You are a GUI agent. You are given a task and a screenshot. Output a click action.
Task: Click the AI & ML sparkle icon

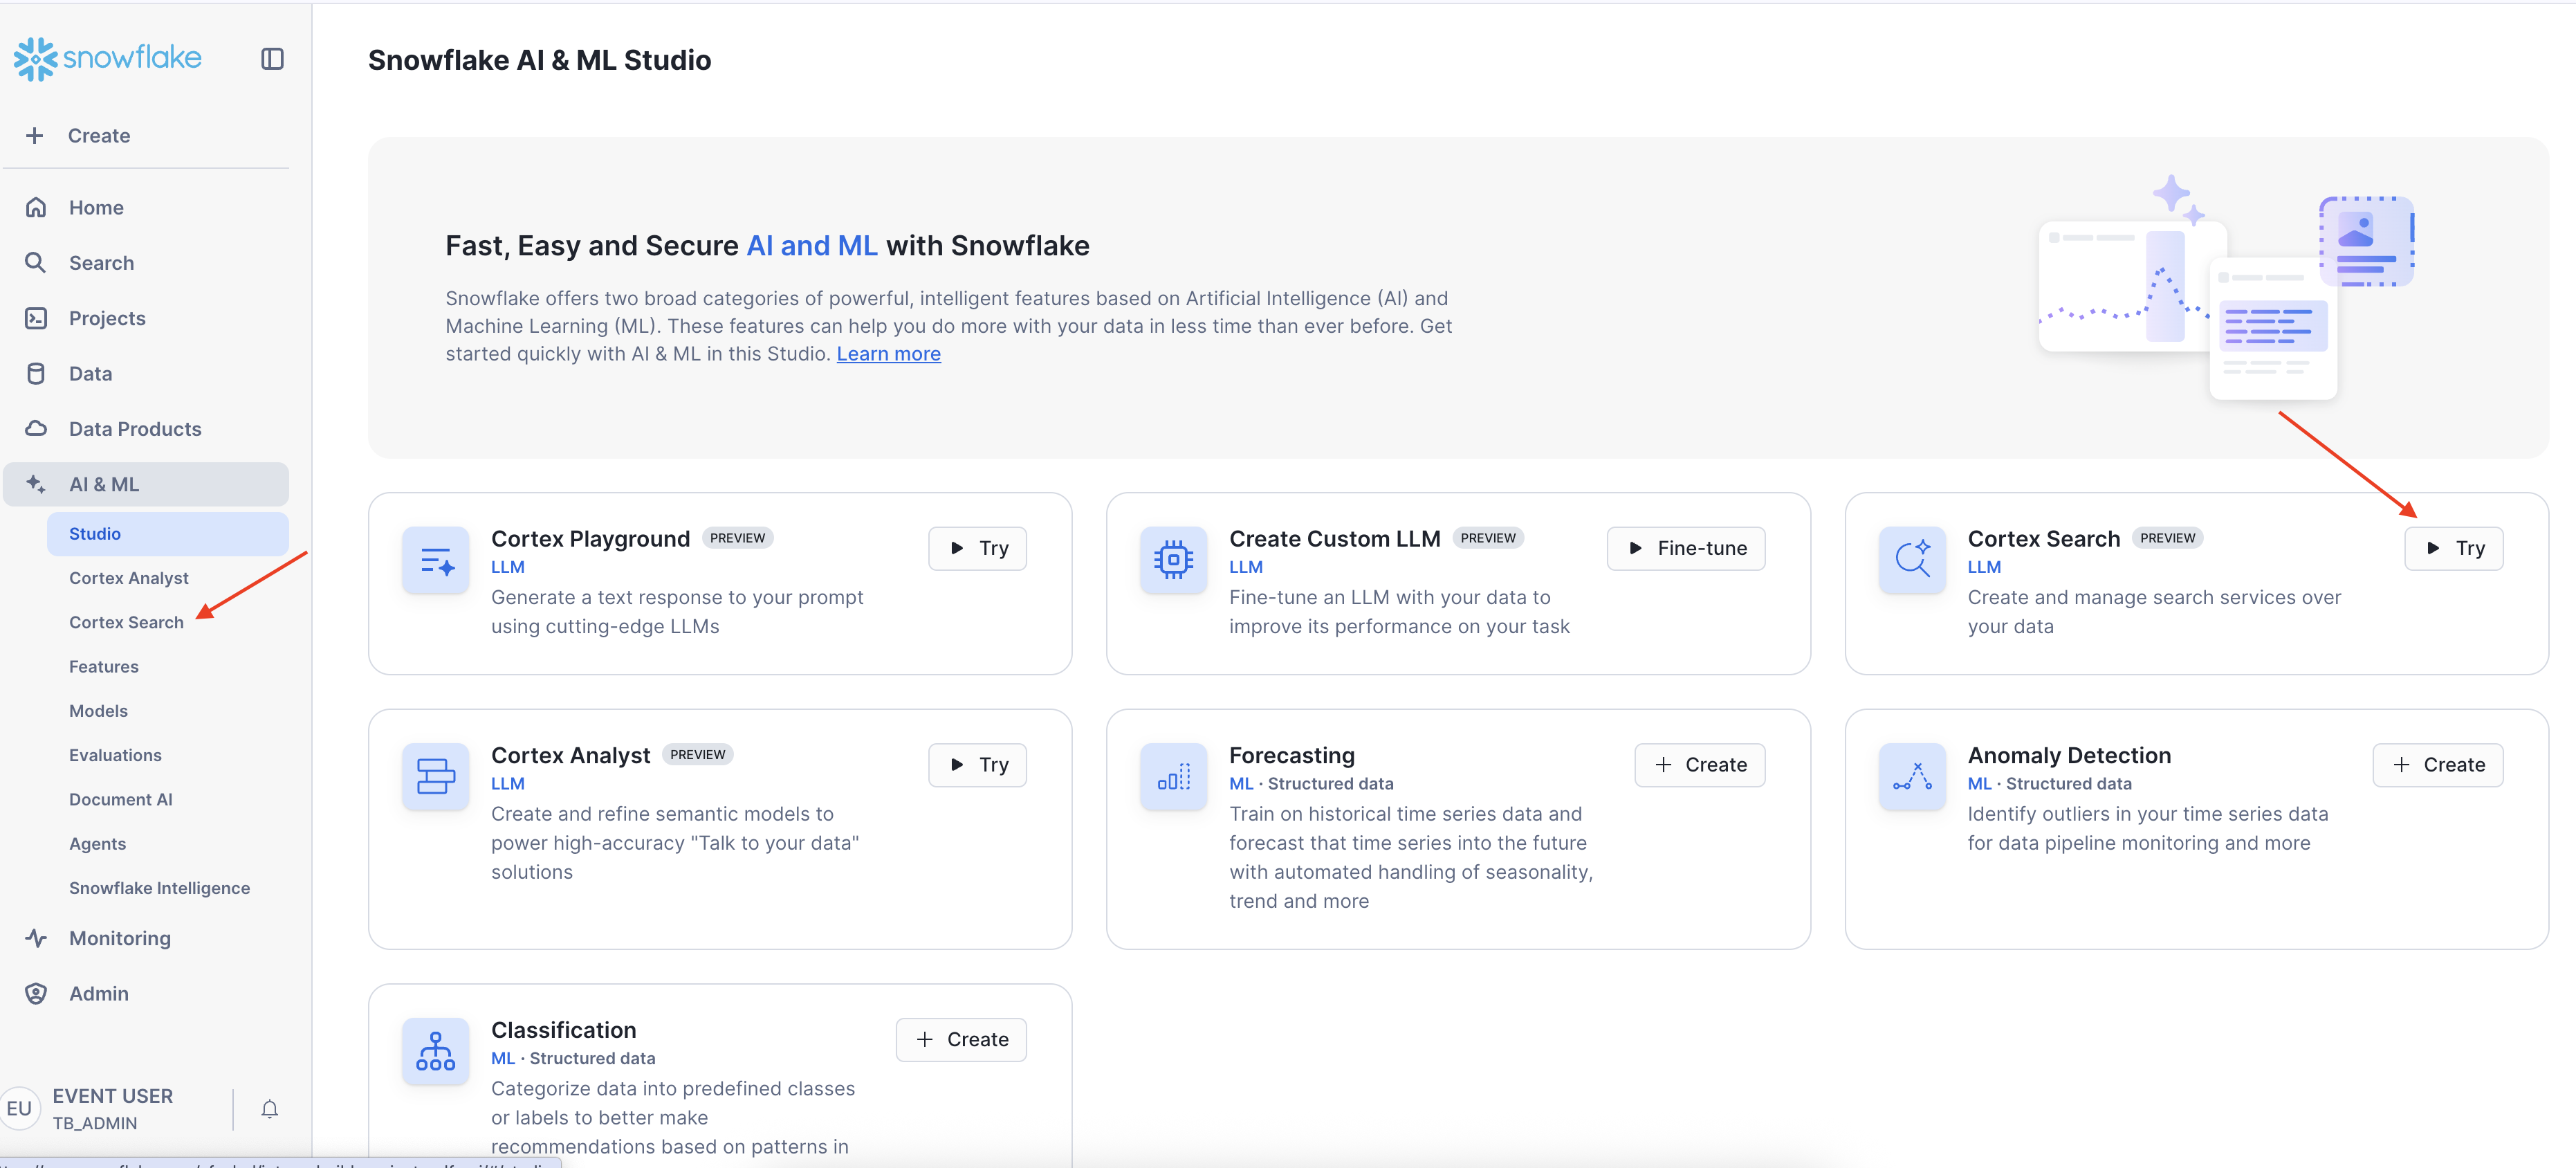pyautogui.click(x=36, y=484)
